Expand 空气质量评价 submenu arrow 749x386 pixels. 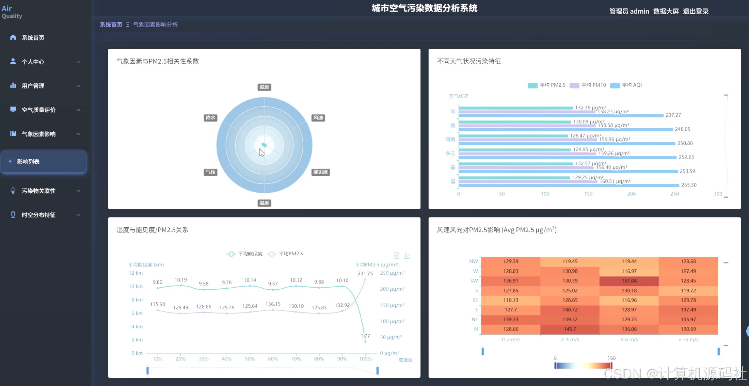(x=78, y=110)
